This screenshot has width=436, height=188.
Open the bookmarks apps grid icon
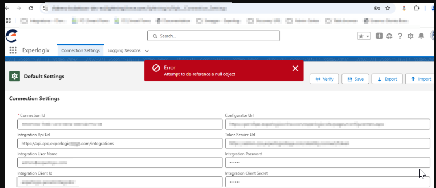click(x=8, y=20)
